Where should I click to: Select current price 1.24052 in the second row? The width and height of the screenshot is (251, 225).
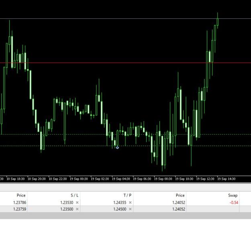pos(179,209)
